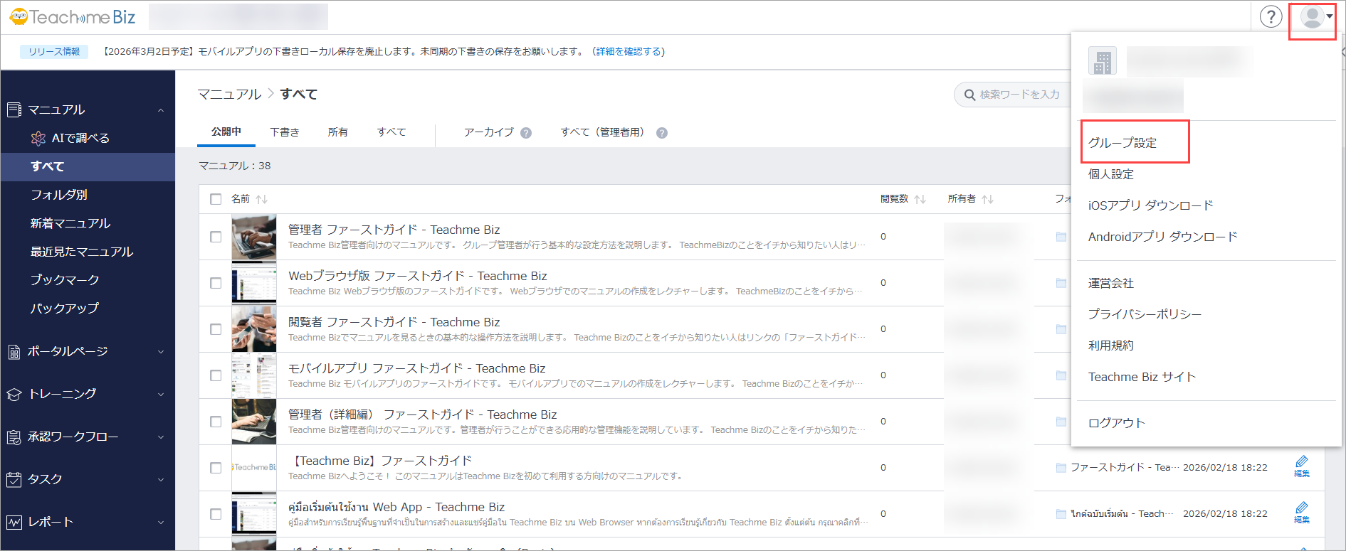This screenshot has height=551, width=1346.
Task: Click the マニュアル sidebar book icon
Action: 14,109
